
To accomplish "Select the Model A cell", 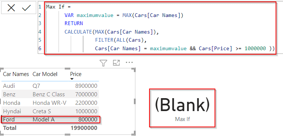I will pyautogui.click(x=44, y=119).
